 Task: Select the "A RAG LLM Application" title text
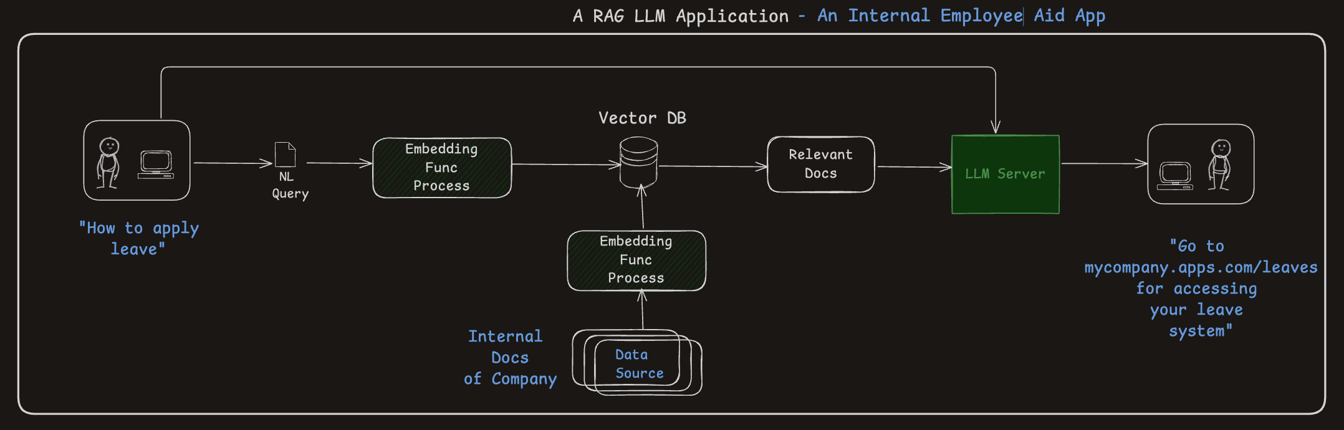coord(681,16)
